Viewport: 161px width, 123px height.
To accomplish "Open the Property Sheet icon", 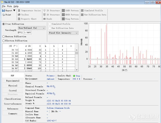I will click(x=19, y=19).
